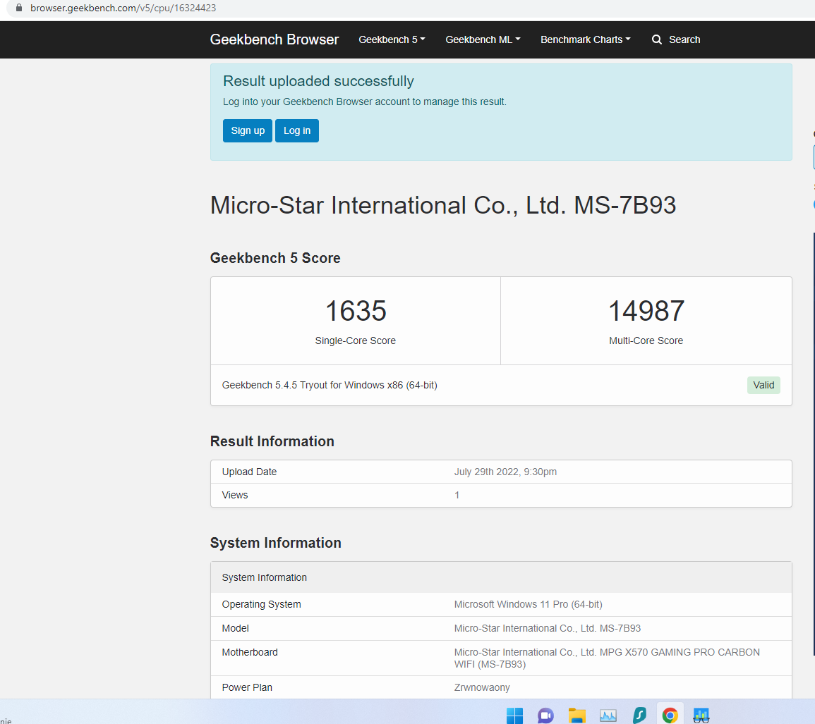Click the 'Result uploaded successfully' heading
Image resolution: width=815 pixels, height=724 pixels.
318,81
